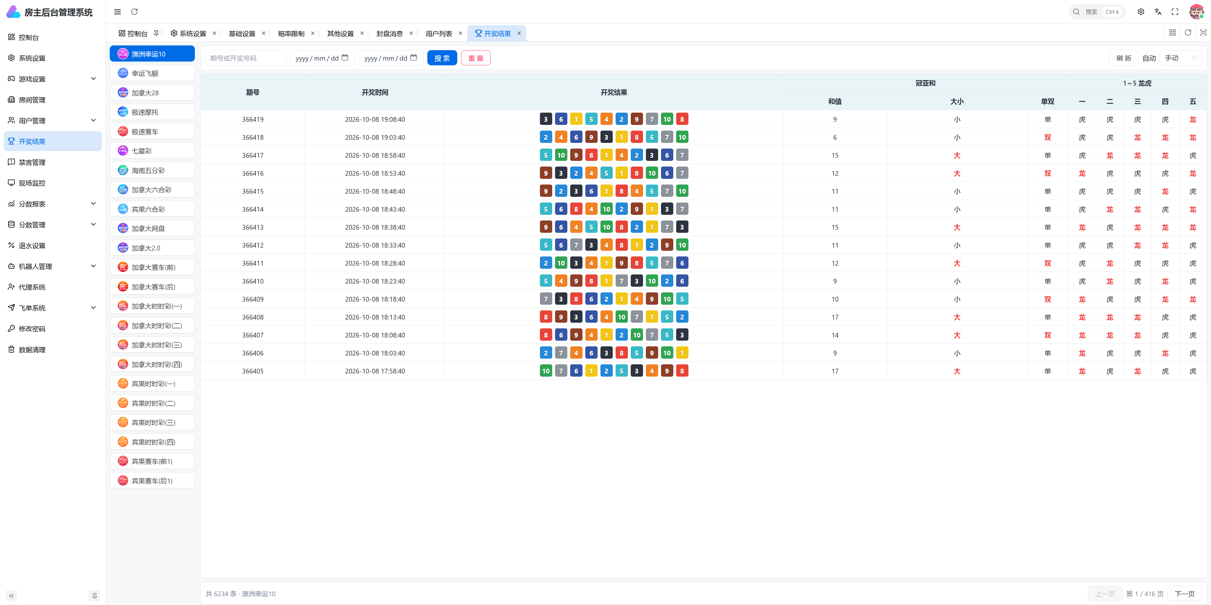Click the language translation icon
Image resolution: width=1211 pixels, height=605 pixels.
click(x=1158, y=12)
